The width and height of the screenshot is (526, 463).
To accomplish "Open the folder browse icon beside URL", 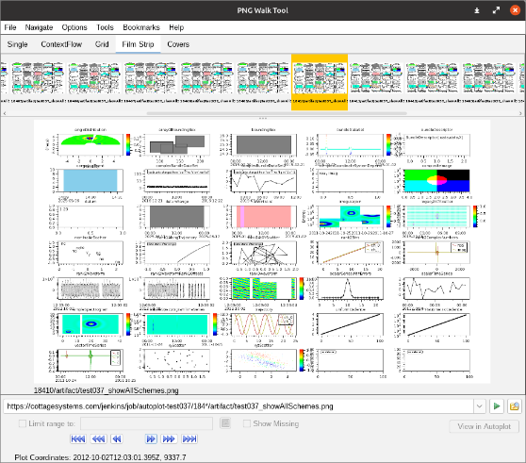I will pyautogui.click(x=515, y=406).
